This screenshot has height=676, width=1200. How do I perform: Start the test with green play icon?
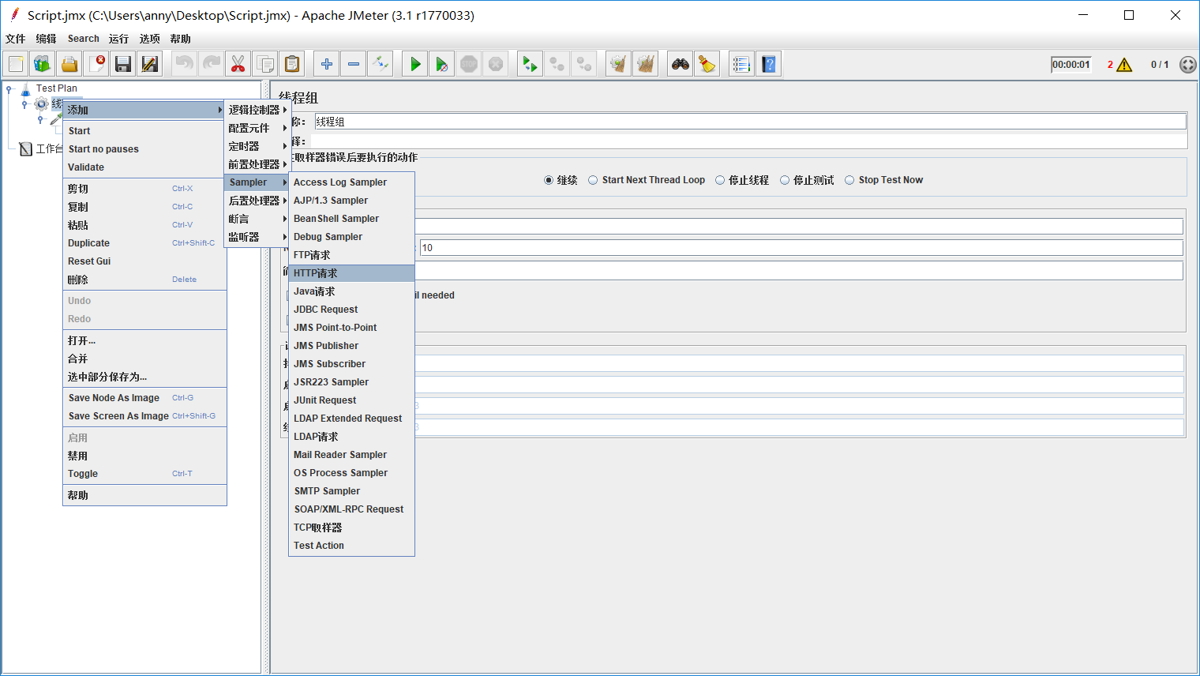click(x=415, y=64)
